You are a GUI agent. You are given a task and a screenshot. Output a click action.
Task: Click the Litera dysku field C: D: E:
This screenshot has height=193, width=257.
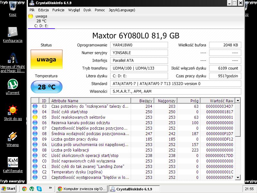click(139, 76)
